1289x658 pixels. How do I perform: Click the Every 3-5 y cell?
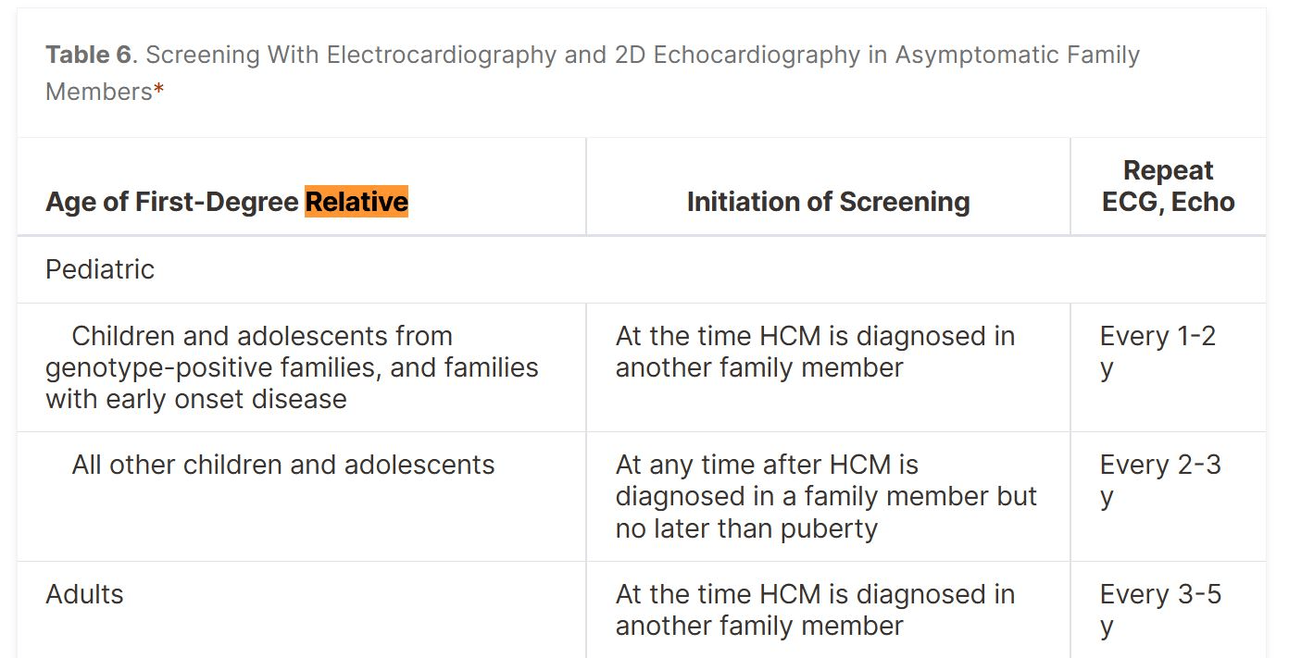(1160, 610)
